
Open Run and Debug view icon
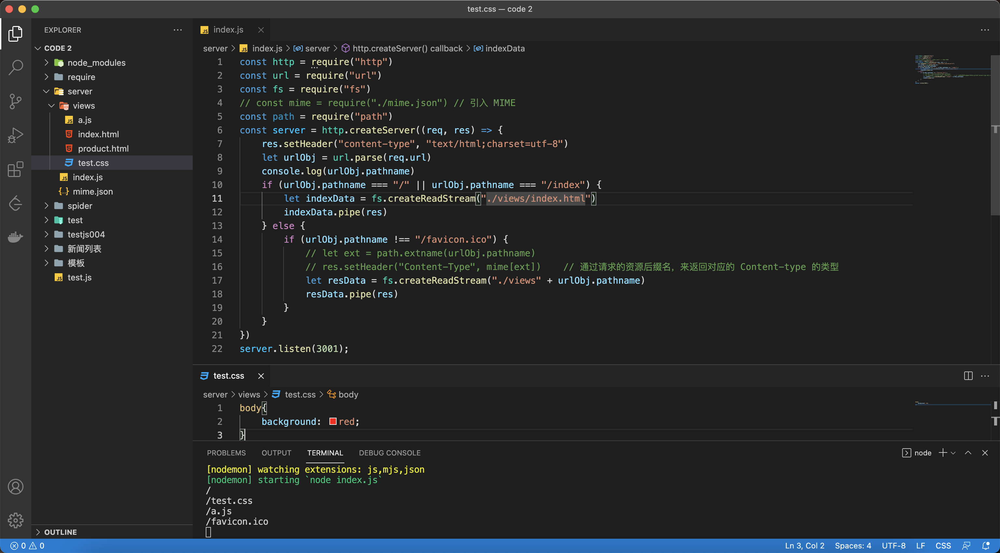pos(16,135)
